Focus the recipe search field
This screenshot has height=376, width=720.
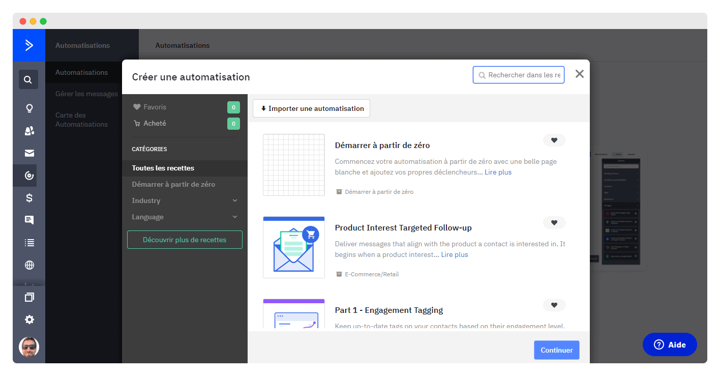click(x=519, y=75)
